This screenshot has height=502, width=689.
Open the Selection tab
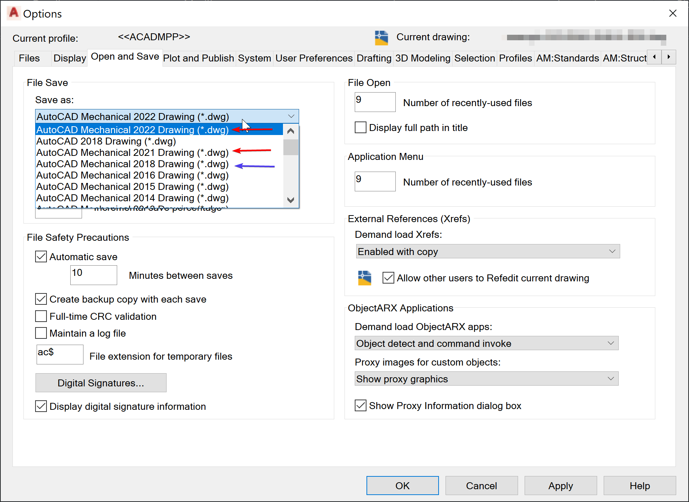[x=474, y=58]
